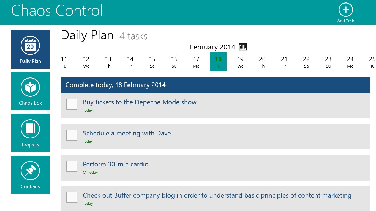Image resolution: width=376 pixels, height=211 pixels.
Task: Open the Daily Plan calendar icon
Action: pos(30,46)
